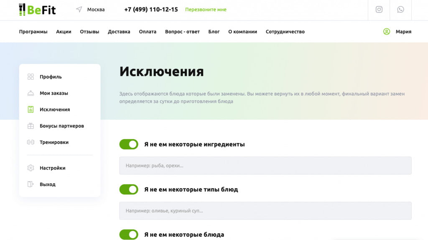Click the Профиль grid icon in sidebar
This screenshot has width=428, height=240.
click(31, 77)
